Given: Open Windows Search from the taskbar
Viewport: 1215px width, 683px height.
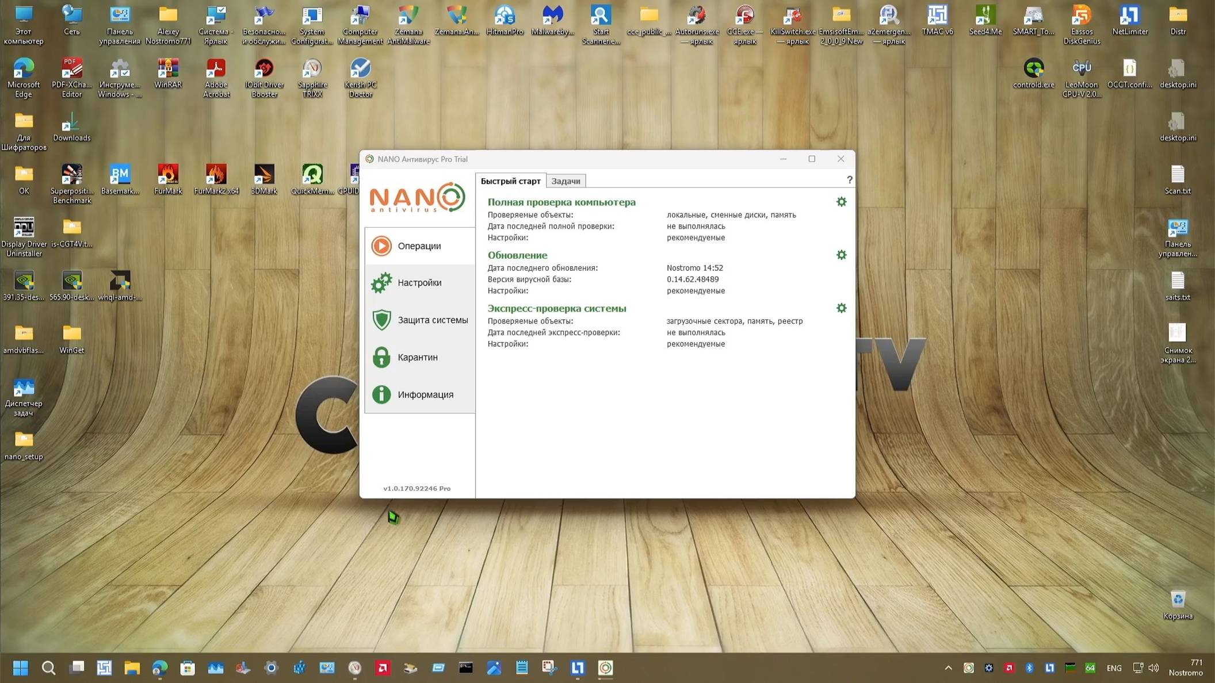Looking at the screenshot, I should (x=49, y=668).
